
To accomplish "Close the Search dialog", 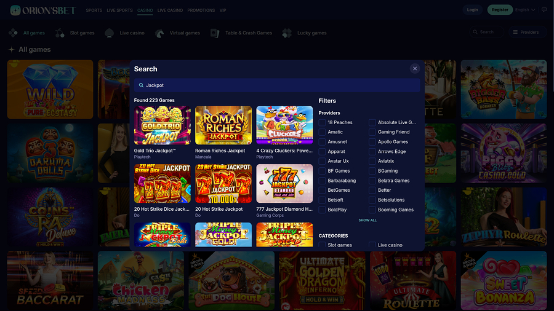I will point(415,68).
